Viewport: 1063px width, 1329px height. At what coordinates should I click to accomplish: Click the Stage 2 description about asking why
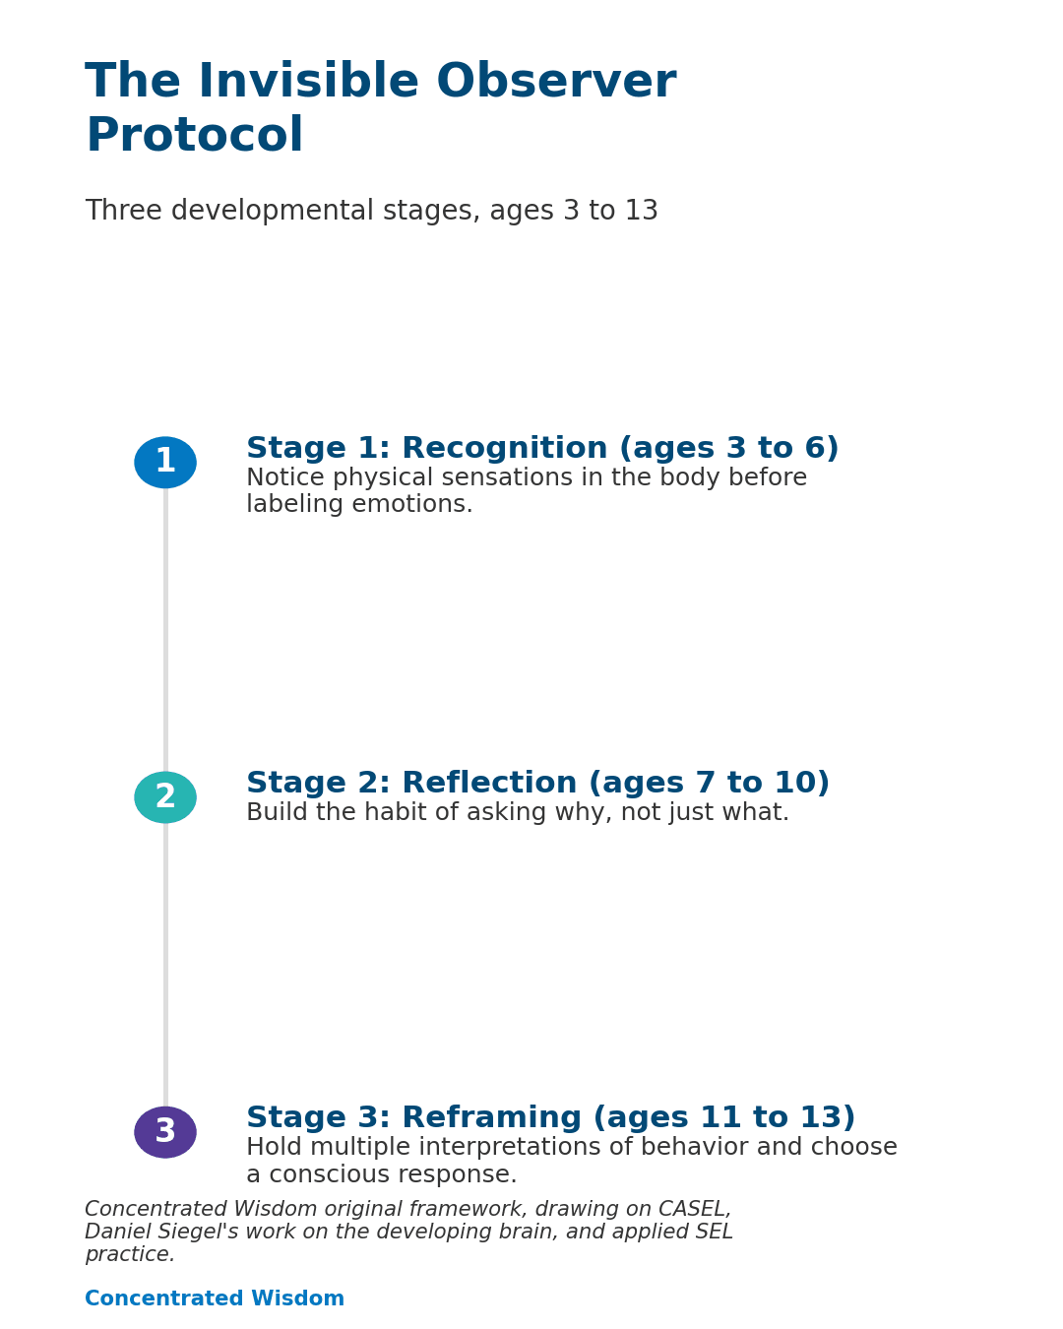click(518, 813)
